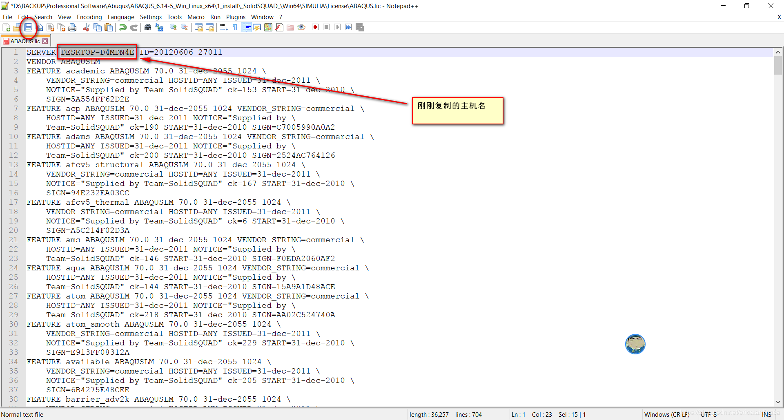Click the vertical scrollbar up arrow
The height and width of the screenshot is (420, 784).
[778, 52]
